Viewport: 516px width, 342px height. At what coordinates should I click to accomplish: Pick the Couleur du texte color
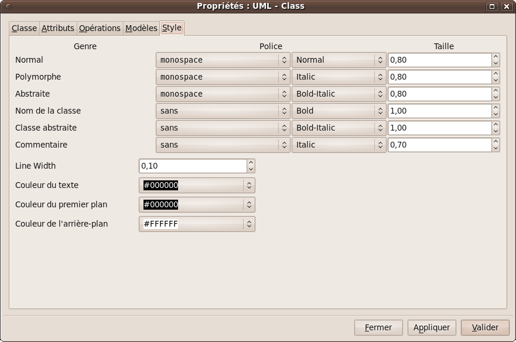coord(197,185)
